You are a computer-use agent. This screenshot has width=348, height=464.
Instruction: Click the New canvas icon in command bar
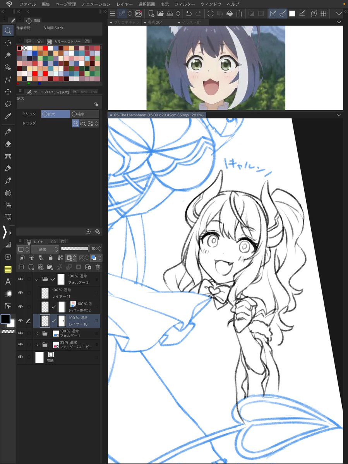click(x=151, y=14)
